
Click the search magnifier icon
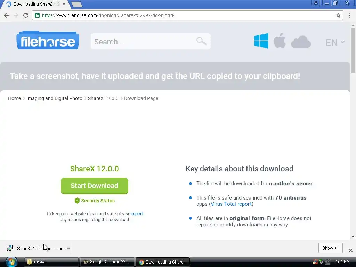(201, 41)
